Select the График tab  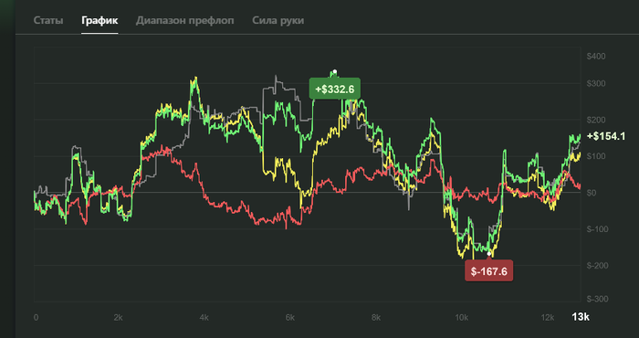pos(100,20)
